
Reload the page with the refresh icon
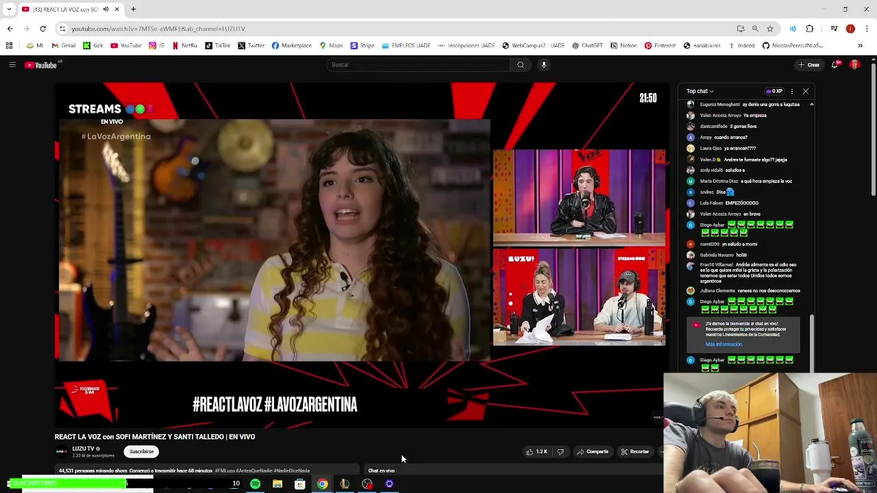42,29
